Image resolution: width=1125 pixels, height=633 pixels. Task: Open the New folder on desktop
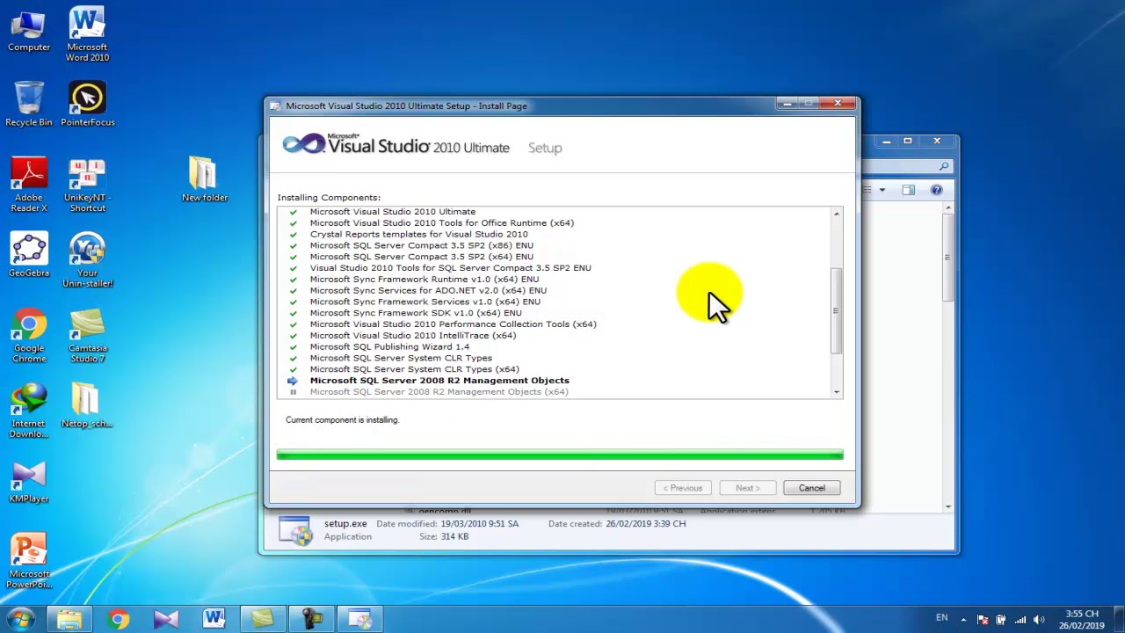point(204,179)
